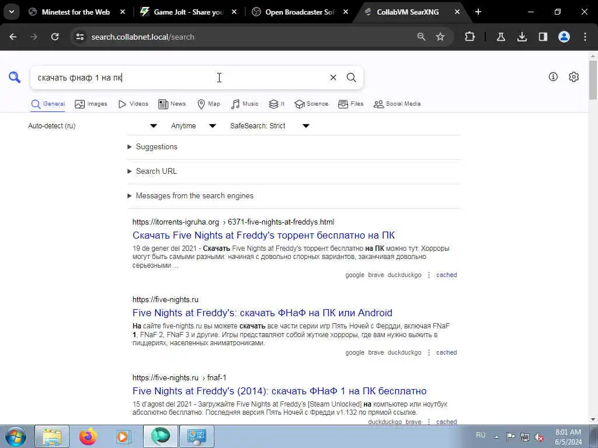Open the zoom indicator in address bar
This screenshot has width=598, height=448.
tap(421, 37)
